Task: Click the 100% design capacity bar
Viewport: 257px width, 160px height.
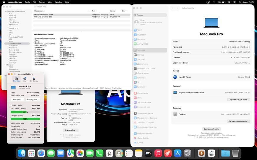Action: click(x=25, y=119)
